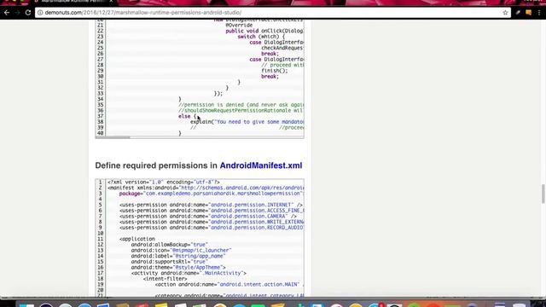
Task: Click 'android.intent.action.MAIN' action line
Action: pos(229,284)
